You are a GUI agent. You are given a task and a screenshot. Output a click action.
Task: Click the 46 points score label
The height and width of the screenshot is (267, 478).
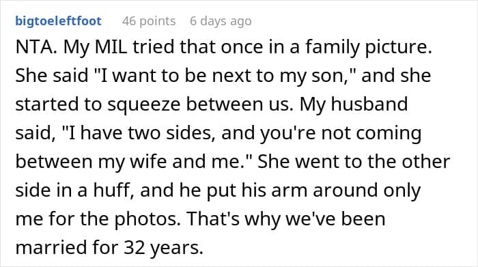149,21
